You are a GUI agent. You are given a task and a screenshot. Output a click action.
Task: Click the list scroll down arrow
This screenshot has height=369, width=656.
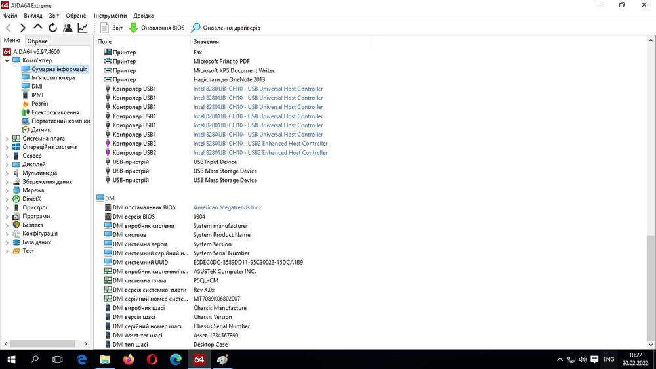click(x=651, y=345)
